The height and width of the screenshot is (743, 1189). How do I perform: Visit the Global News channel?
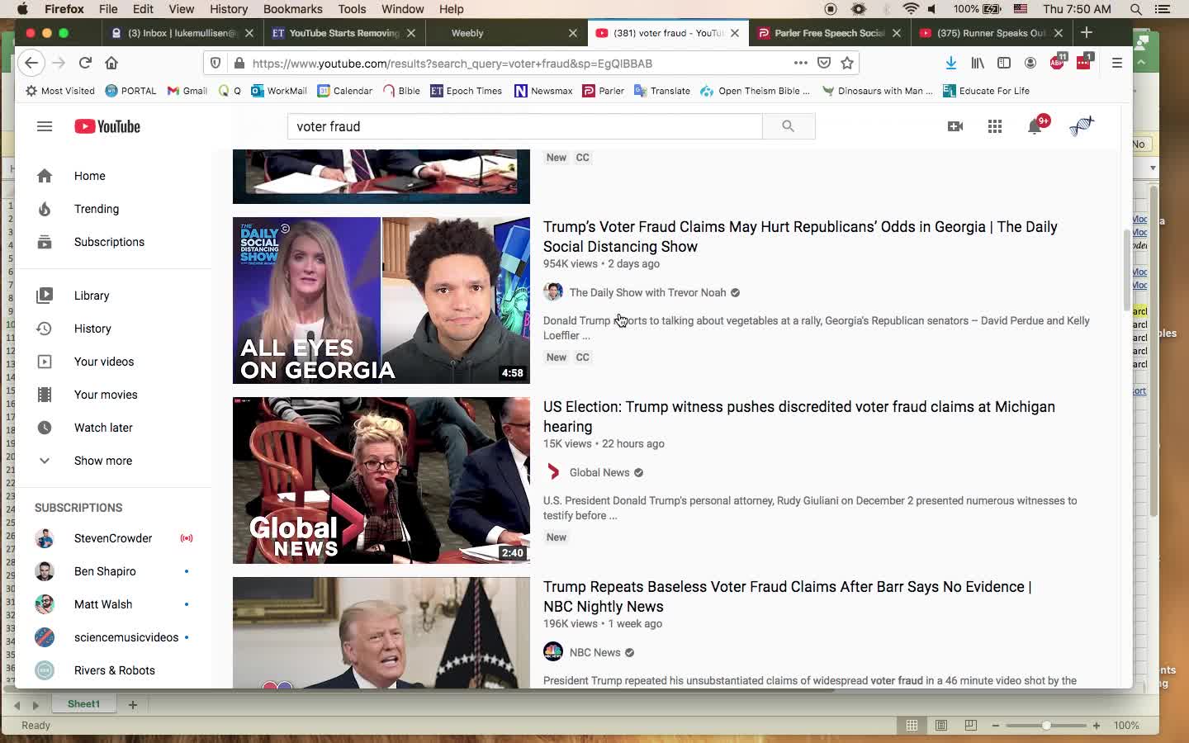(599, 472)
